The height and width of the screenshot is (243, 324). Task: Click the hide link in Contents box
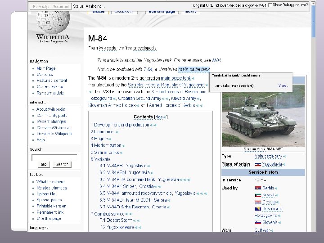(159, 117)
